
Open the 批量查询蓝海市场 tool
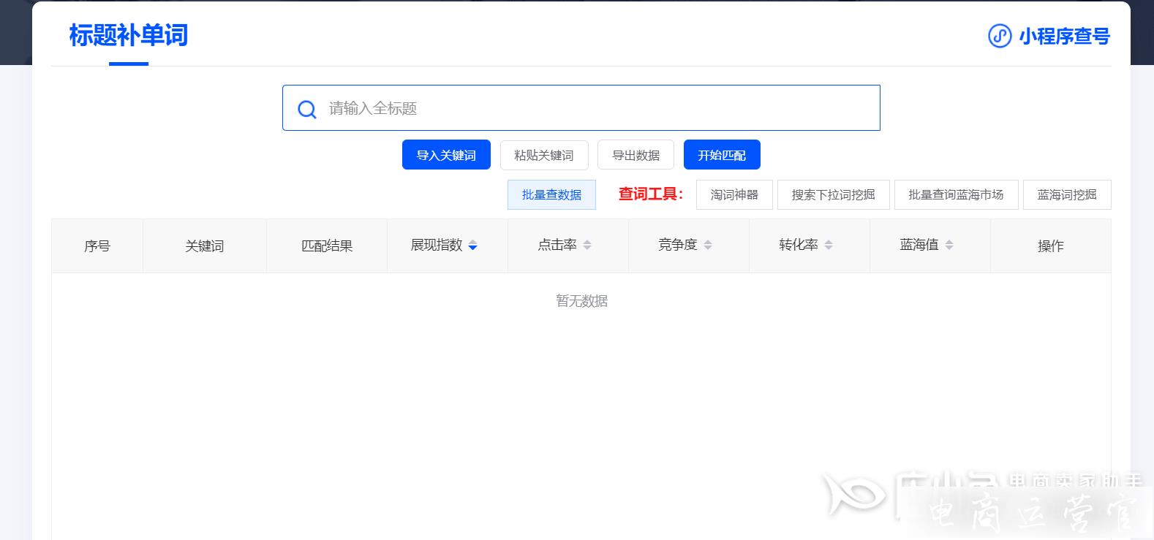coord(957,195)
